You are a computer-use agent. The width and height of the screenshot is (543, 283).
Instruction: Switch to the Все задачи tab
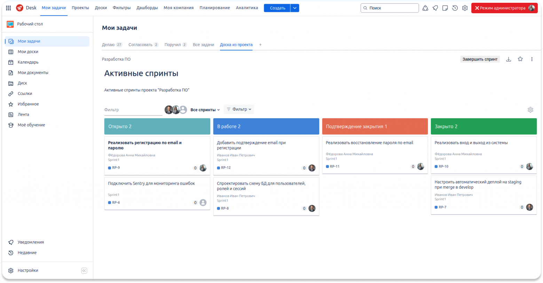point(204,45)
